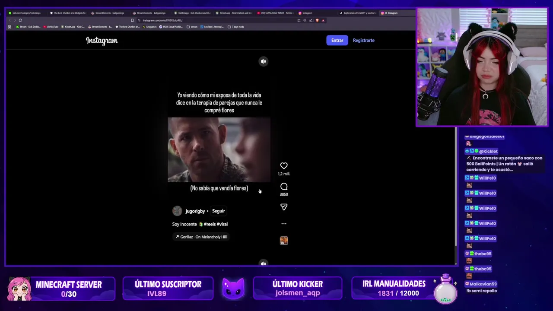The image size is (553, 311).
Task: Click the MINECRAFT SERVER 0/30 overlay panel
Action: coord(61,289)
